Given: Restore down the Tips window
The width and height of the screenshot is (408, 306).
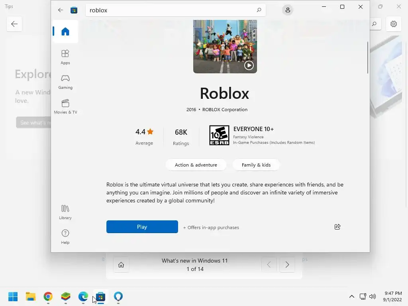Looking at the screenshot, I should (x=381, y=6).
